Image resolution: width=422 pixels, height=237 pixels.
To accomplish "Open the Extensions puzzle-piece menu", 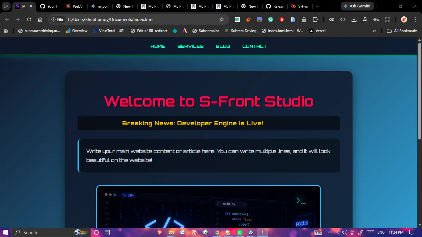I will pyautogui.click(x=315, y=19).
